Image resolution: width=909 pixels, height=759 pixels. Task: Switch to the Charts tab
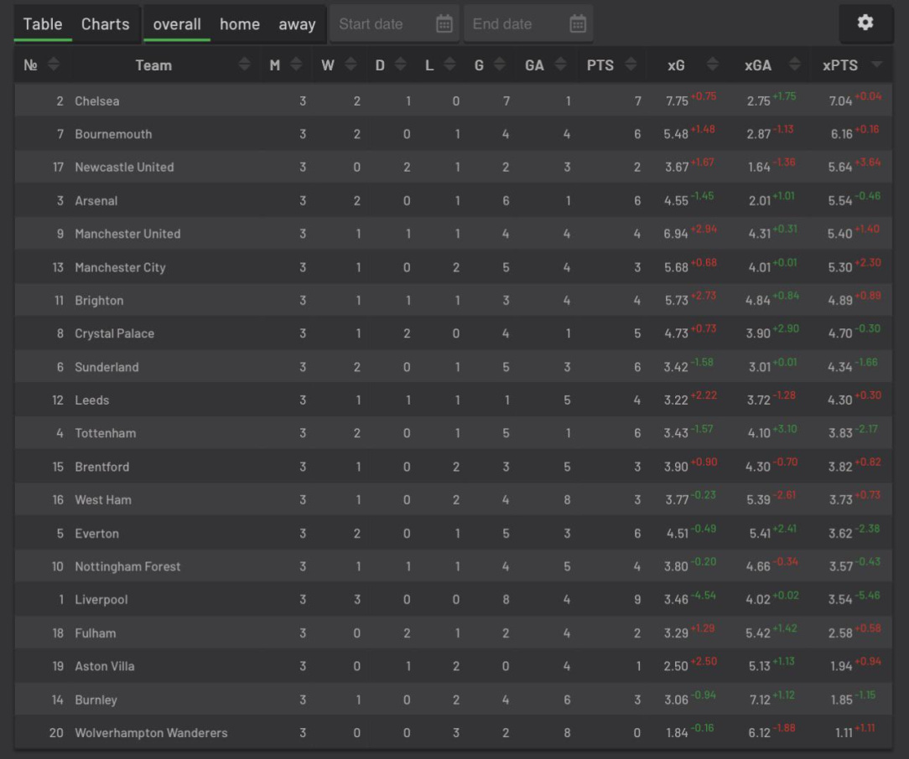pos(106,24)
